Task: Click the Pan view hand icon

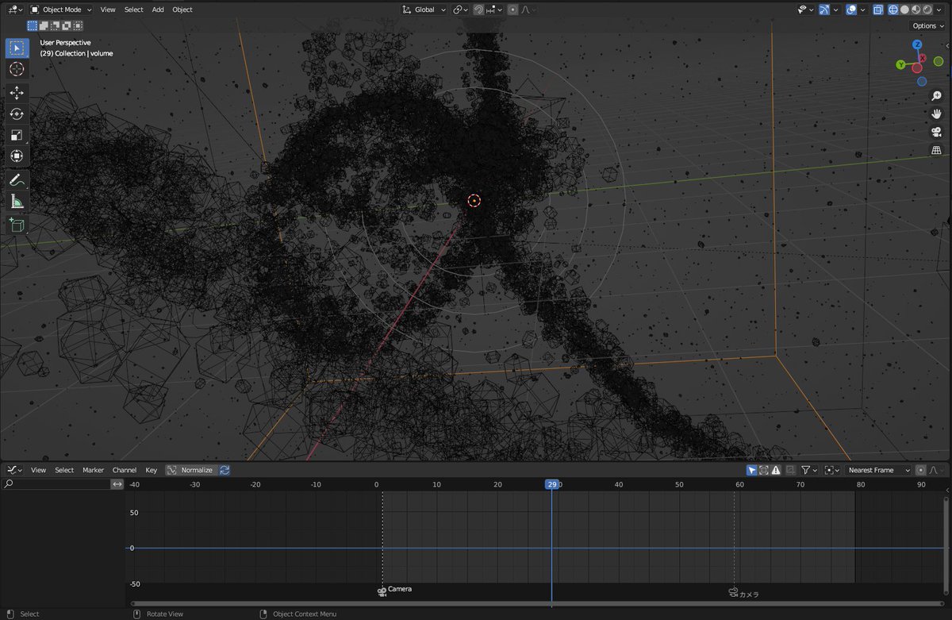Action: point(936,114)
